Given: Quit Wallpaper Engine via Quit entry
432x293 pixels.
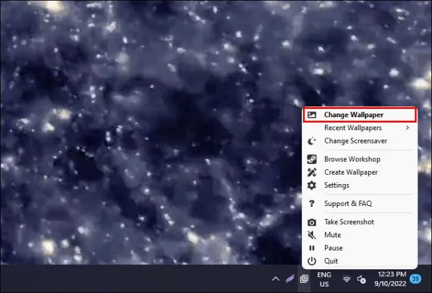Looking at the screenshot, I should pos(359,261).
